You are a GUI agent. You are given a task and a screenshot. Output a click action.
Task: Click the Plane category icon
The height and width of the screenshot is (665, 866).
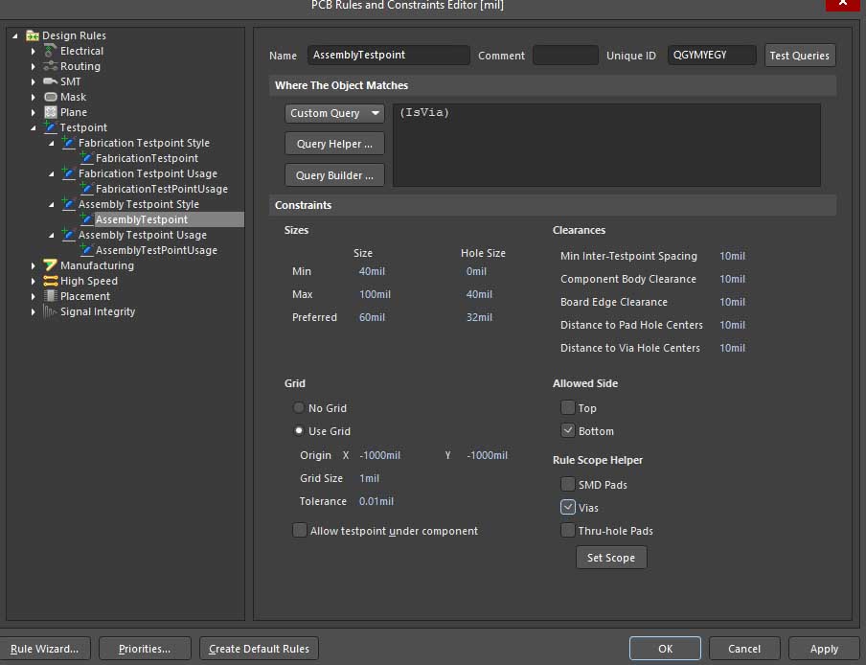tap(51, 112)
